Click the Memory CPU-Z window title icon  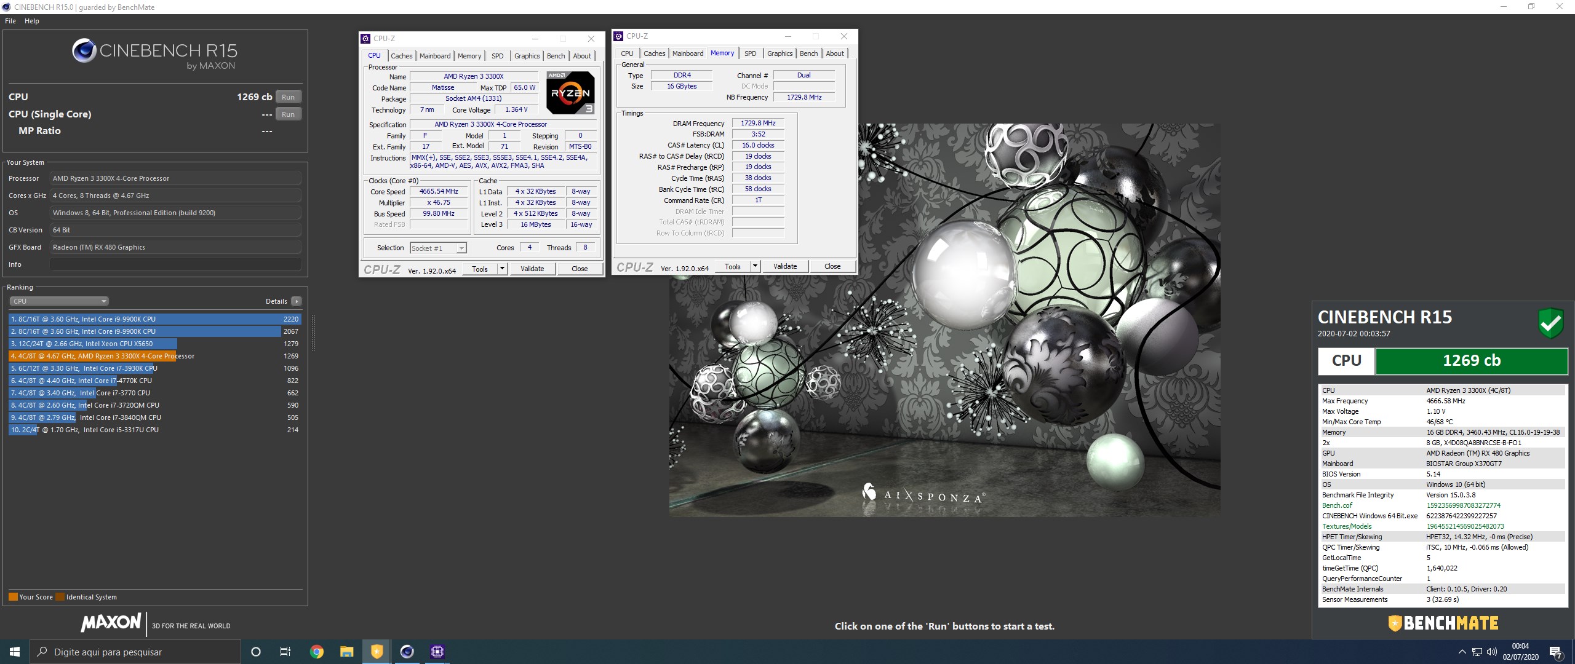(x=618, y=36)
